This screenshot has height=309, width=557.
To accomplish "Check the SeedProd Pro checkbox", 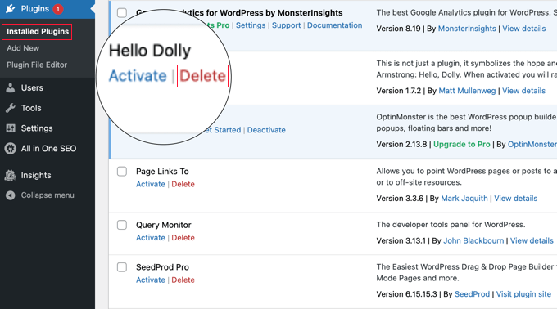I will (x=122, y=267).
